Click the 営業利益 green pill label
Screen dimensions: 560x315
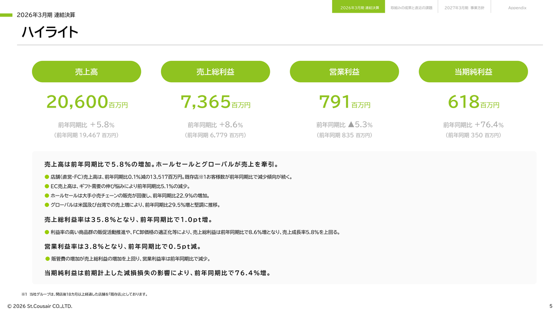point(344,72)
